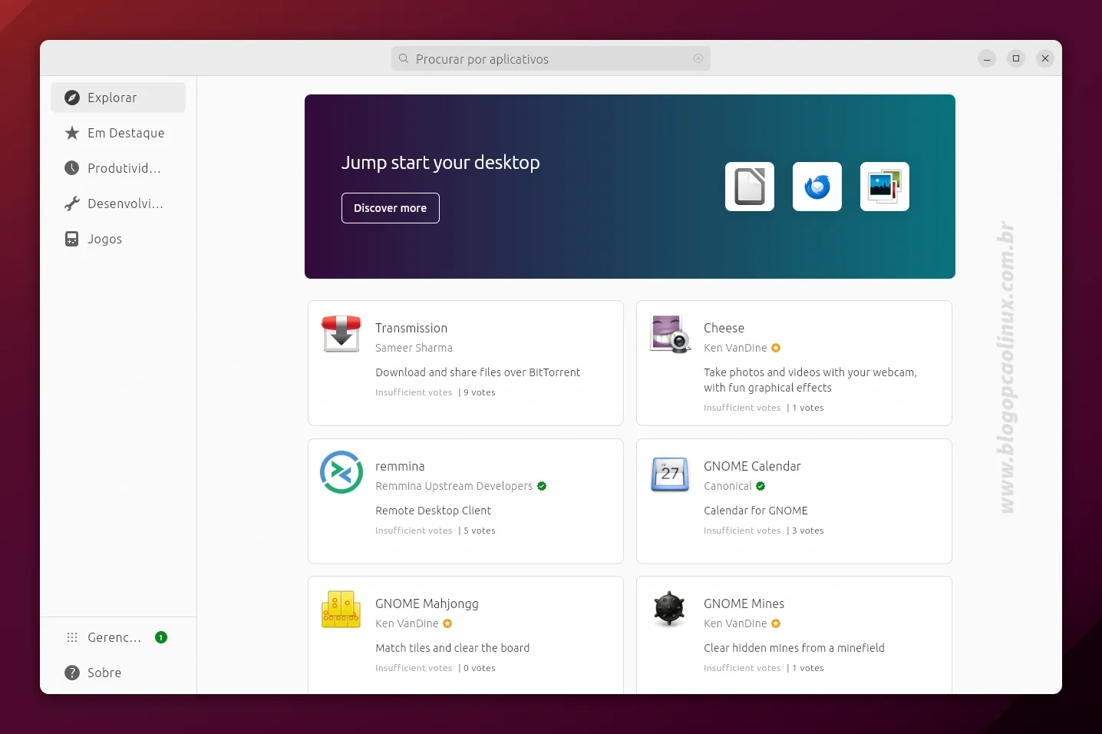Select the Desenvolvimento category
The height and width of the screenshot is (734, 1102).
coord(118,203)
